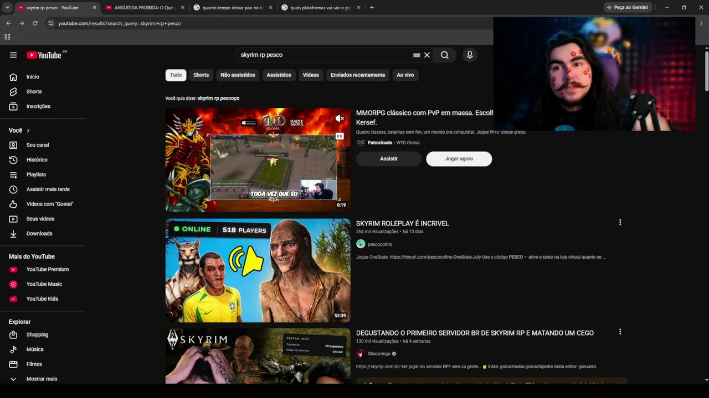Image resolution: width=709 pixels, height=398 pixels.
Task: Go back with the browser back arrow
Action: (8, 23)
